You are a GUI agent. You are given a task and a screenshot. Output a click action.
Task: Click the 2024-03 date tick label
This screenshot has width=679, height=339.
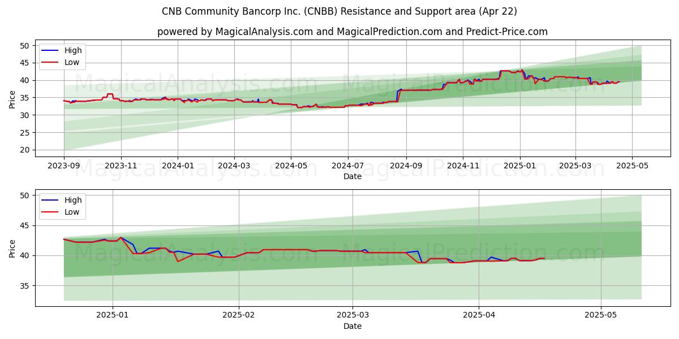[x=234, y=166]
